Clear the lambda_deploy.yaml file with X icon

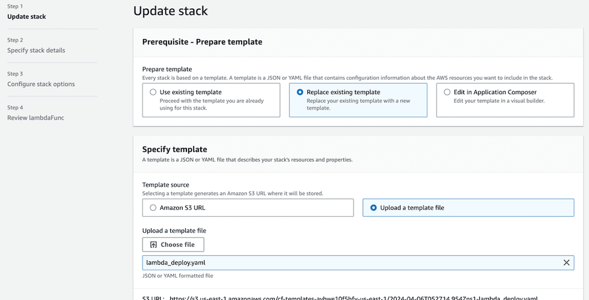click(x=567, y=263)
